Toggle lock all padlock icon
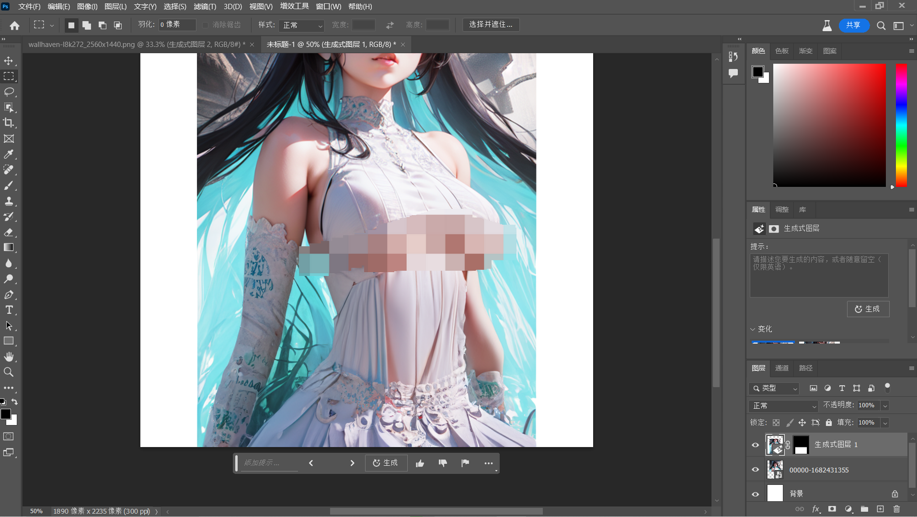The image size is (917, 517). tap(829, 423)
